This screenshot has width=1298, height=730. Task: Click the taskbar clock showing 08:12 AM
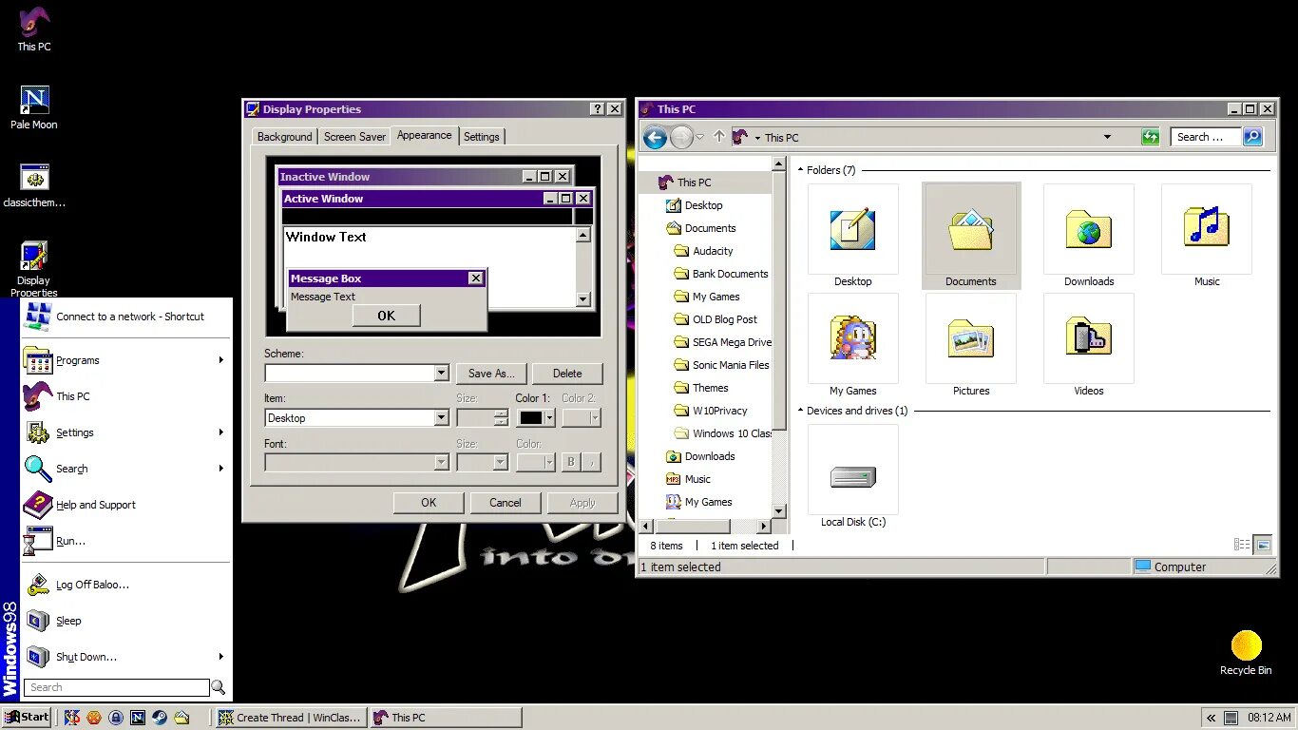tap(1269, 718)
